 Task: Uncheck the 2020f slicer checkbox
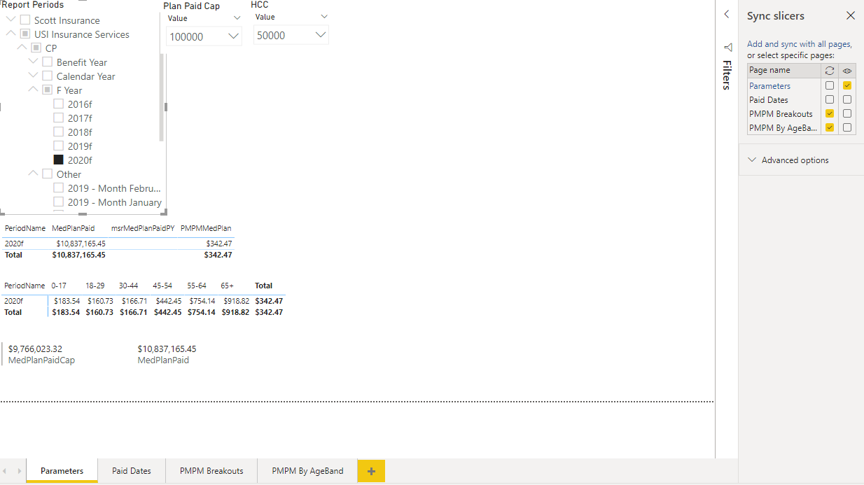pyautogui.click(x=59, y=160)
